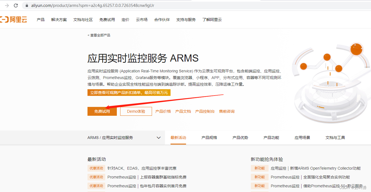The height and width of the screenshot is (192, 371).
Task: Open the 支持与服务 menu
Action: [x=186, y=20]
